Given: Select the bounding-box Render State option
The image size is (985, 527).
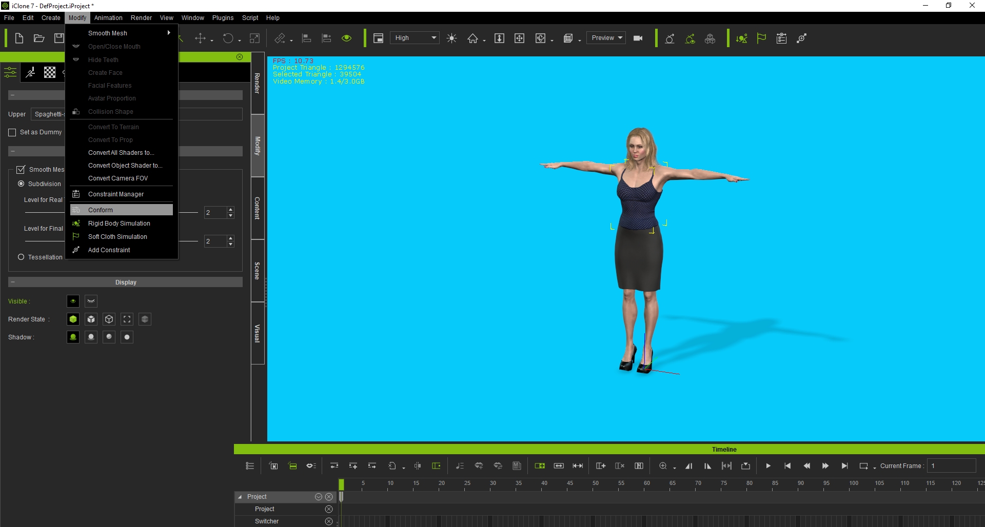Looking at the screenshot, I should click(x=127, y=319).
